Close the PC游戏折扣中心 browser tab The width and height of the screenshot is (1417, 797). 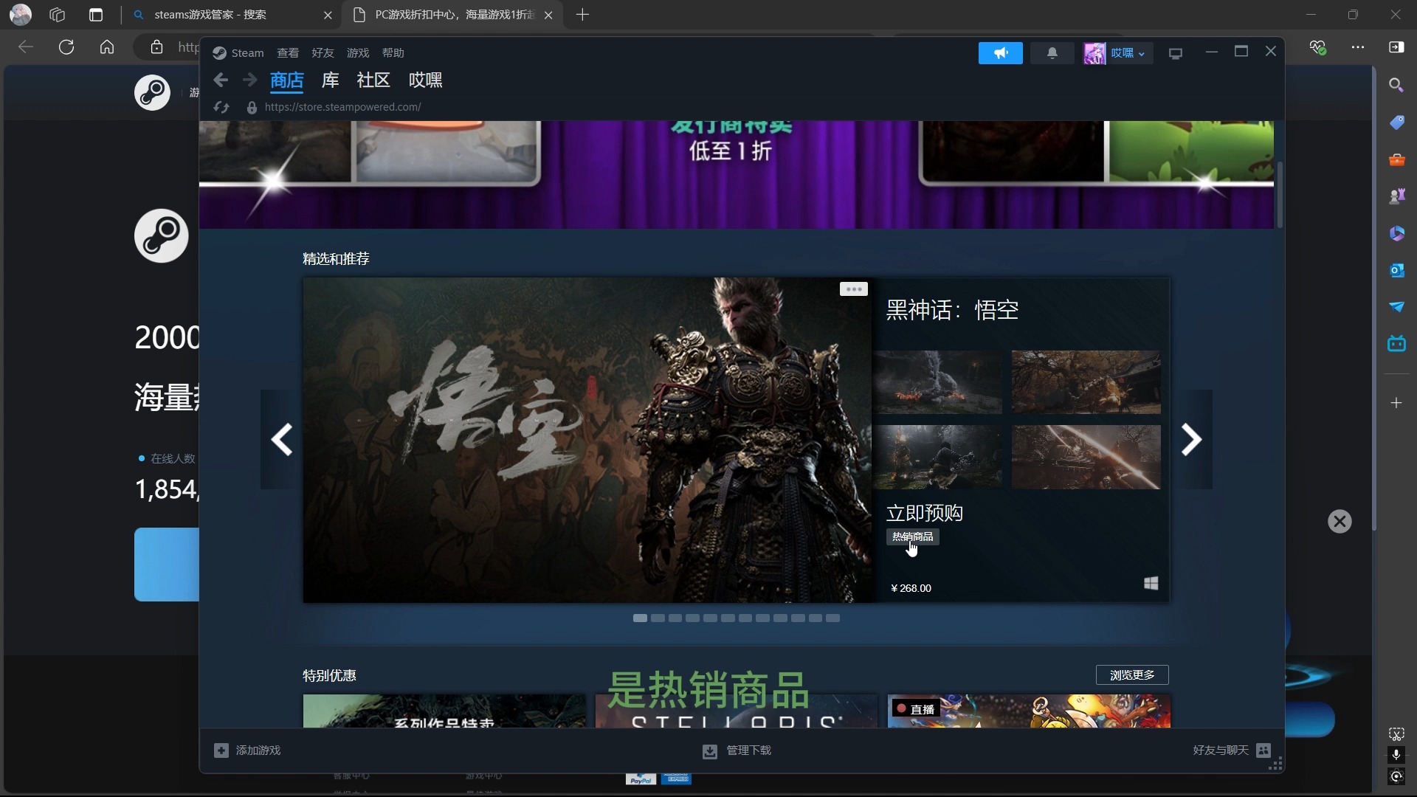coord(548,15)
